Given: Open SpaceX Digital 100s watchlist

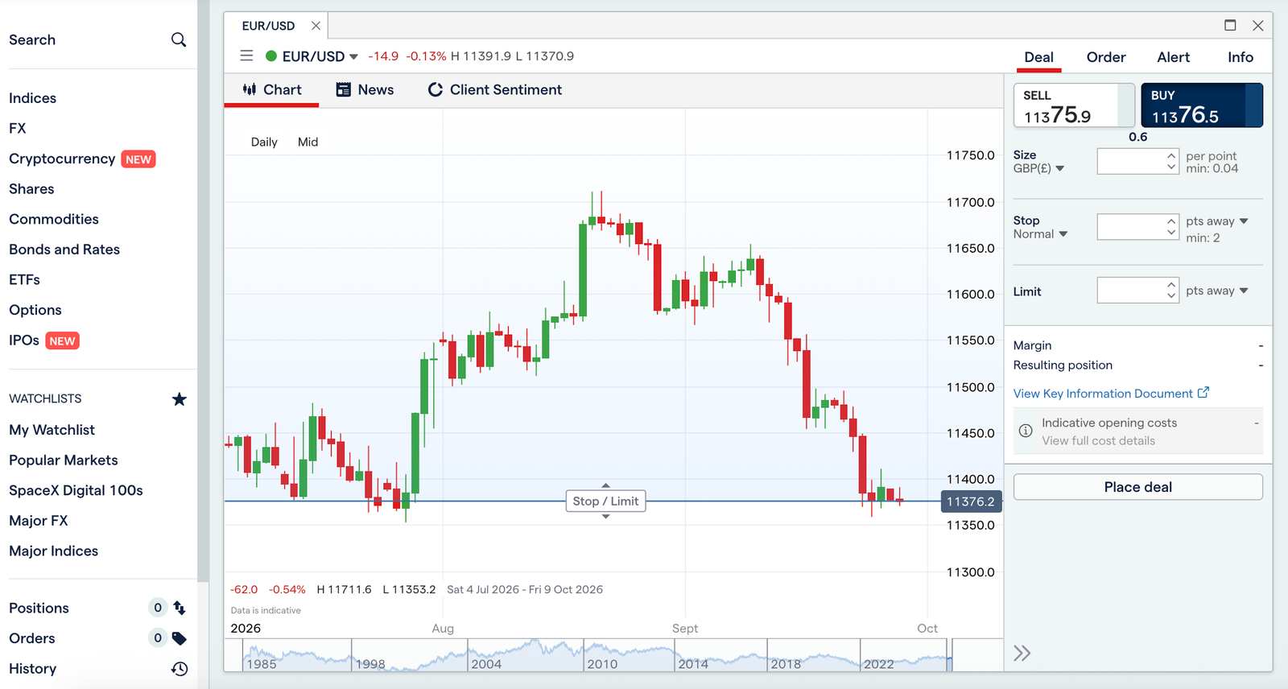Looking at the screenshot, I should 76,490.
